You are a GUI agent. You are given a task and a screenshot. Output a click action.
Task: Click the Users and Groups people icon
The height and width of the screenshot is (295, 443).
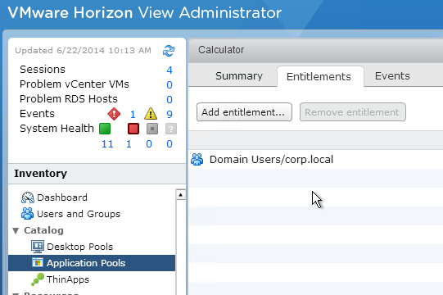click(x=27, y=214)
